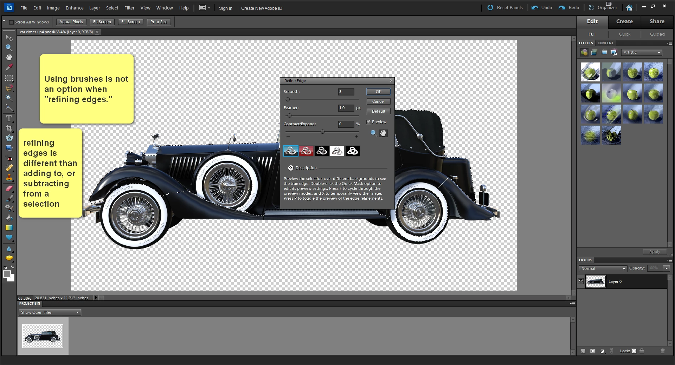Click OK in the Refine Edge dialog

[378, 92]
